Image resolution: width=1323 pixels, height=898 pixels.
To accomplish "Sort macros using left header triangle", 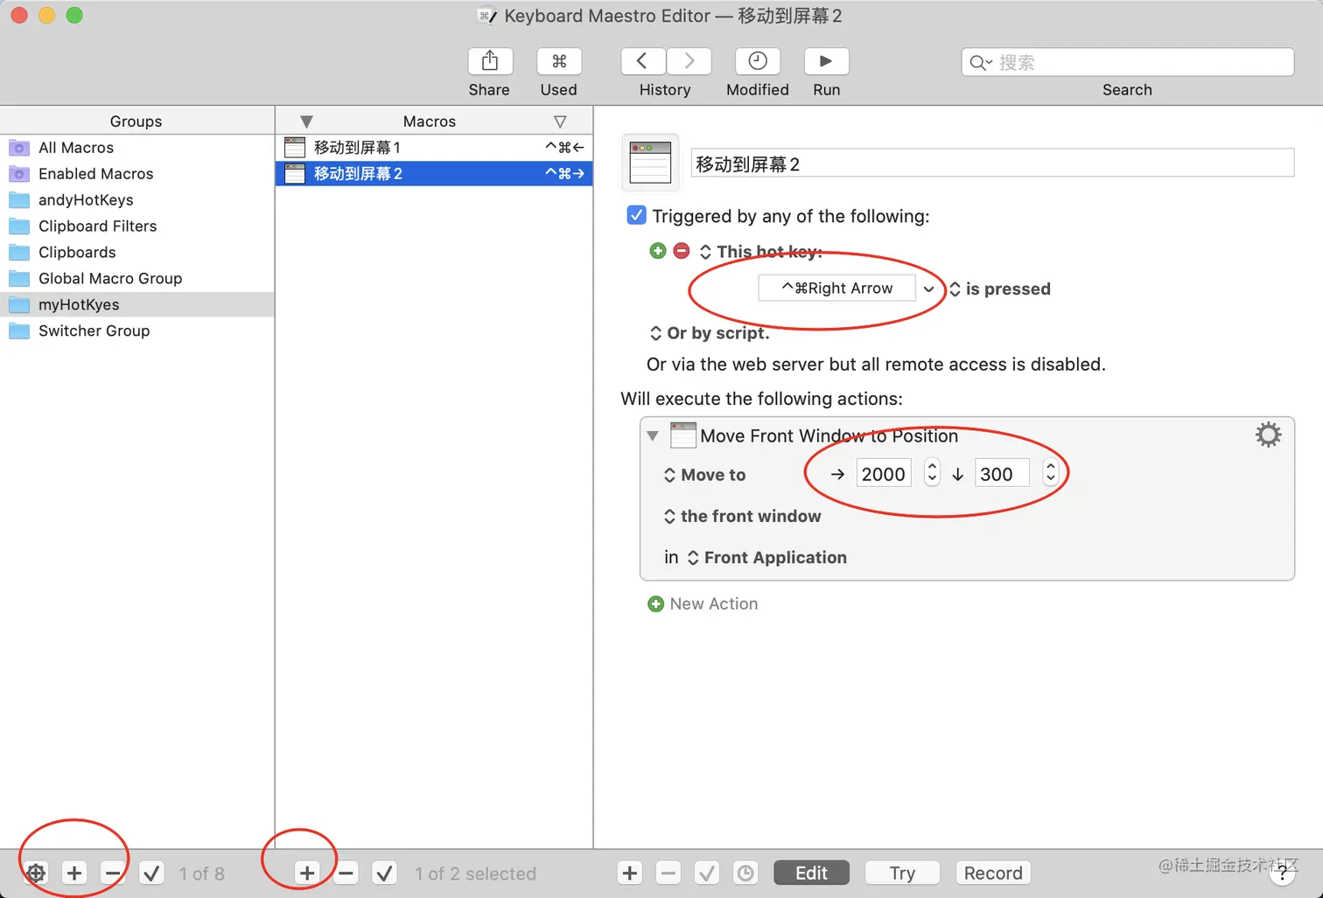I will 306,122.
